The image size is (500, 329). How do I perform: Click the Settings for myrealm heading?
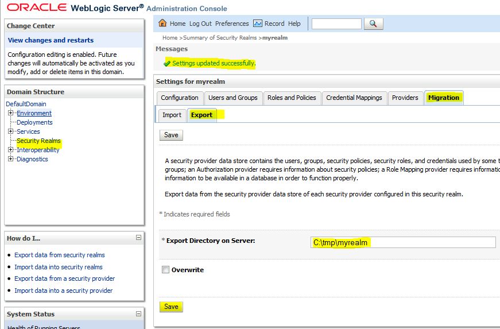click(191, 82)
